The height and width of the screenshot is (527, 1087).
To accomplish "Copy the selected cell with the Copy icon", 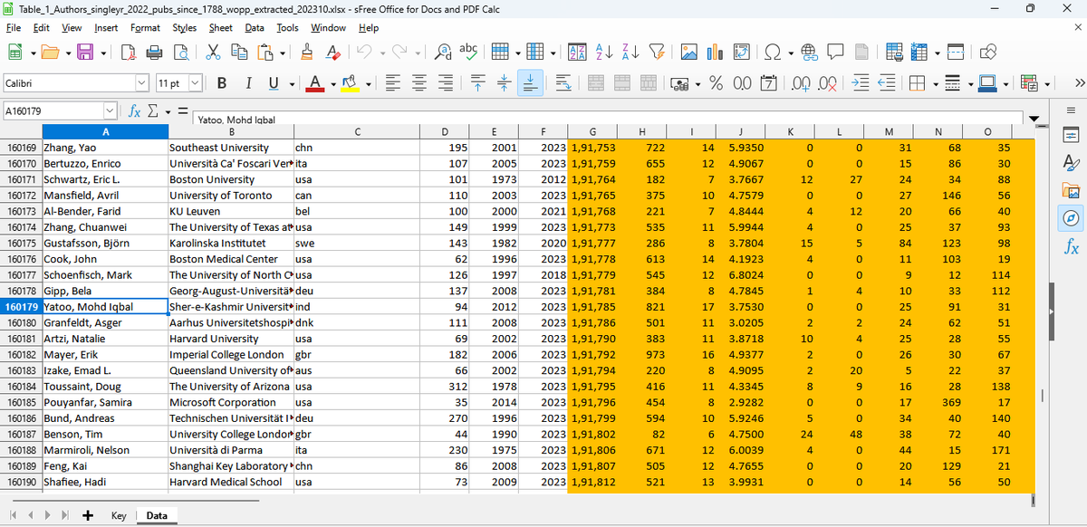I will pyautogui.click(x=240, y=53).
